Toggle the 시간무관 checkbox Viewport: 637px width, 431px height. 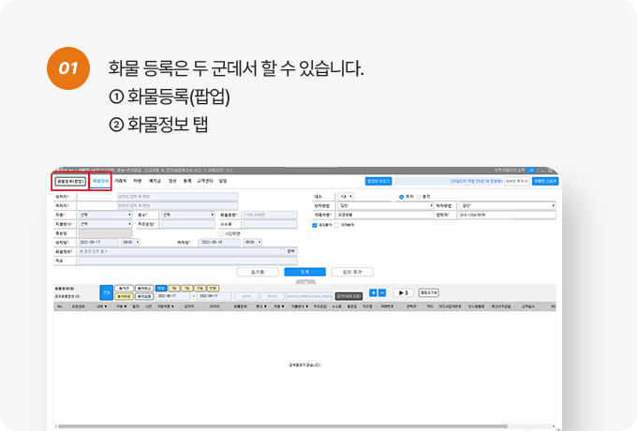[x=221, y=234]
